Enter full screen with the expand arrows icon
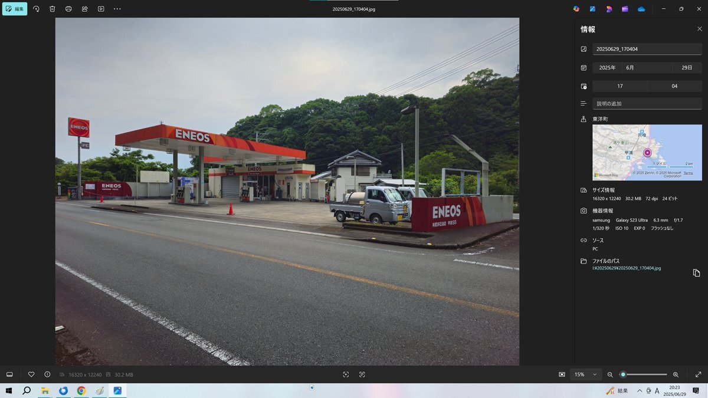708x398 pixels. tap(699, 374)
